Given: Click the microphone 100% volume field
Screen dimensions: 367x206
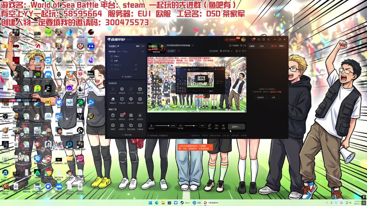Looking at the screenshot, I should click(x=173, y=125).
